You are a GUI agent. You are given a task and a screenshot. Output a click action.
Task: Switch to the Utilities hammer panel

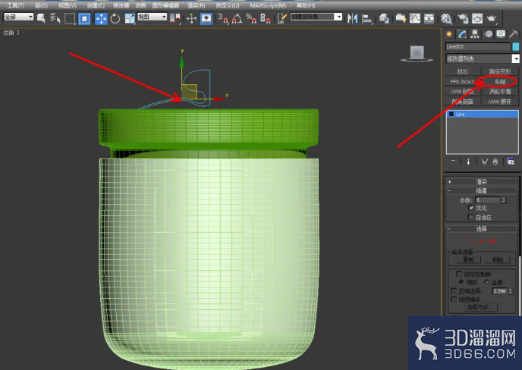pos(514,34)
